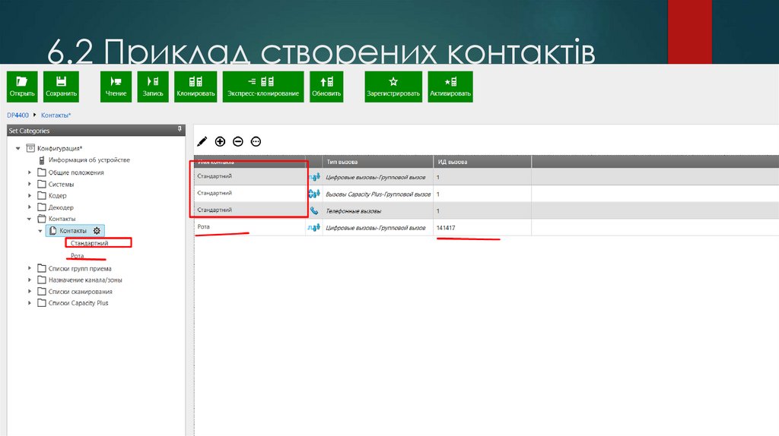The image size is (779, 436).
Task: Select Списки сканирования tree item
Action: tap(81, 292)
